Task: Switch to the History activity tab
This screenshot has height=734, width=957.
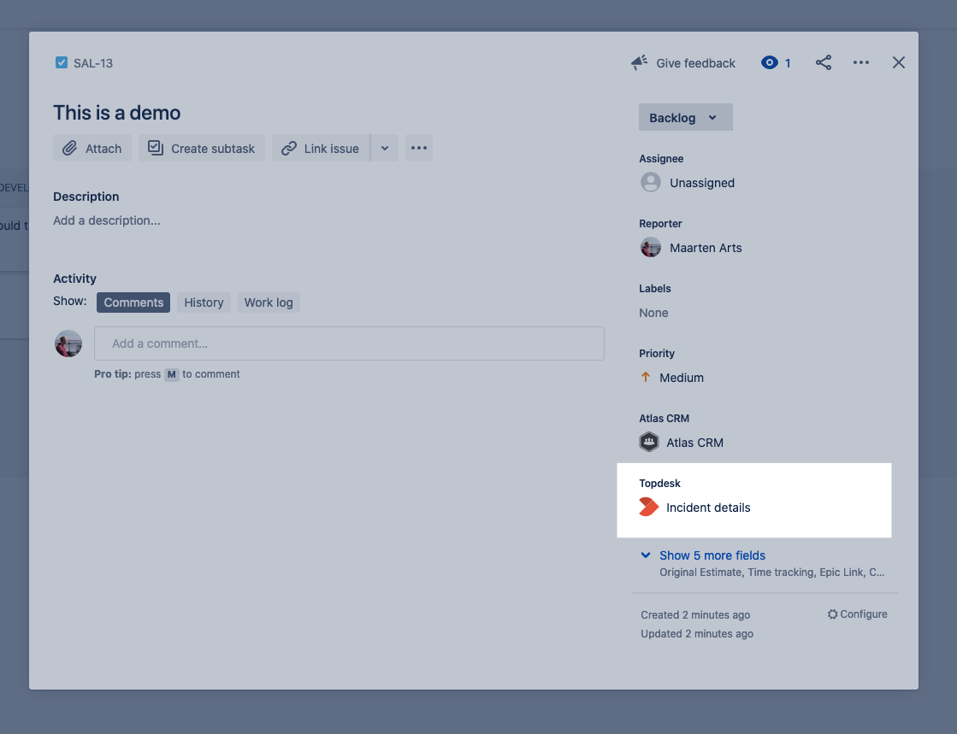Action: click(204, 302)
